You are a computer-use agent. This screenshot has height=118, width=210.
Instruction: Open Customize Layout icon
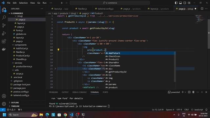click(189, 3)
